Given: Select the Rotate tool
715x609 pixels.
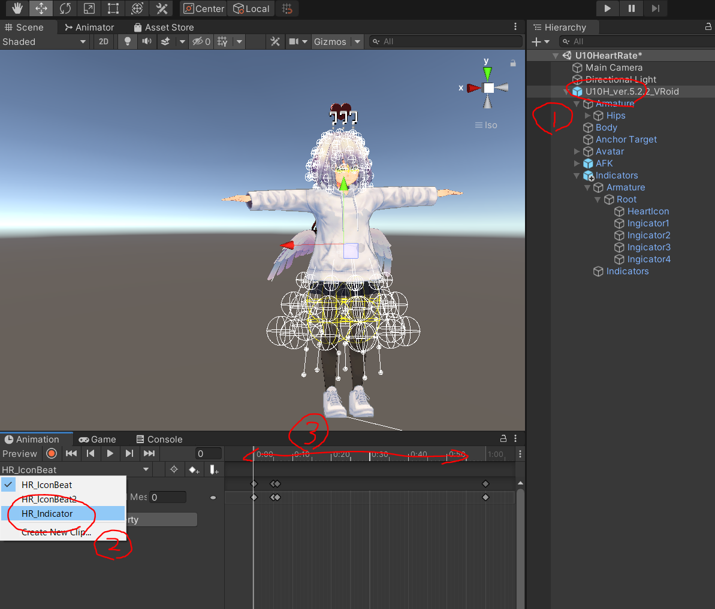Looking at the screenshot, I should click(x=65, y=8).
